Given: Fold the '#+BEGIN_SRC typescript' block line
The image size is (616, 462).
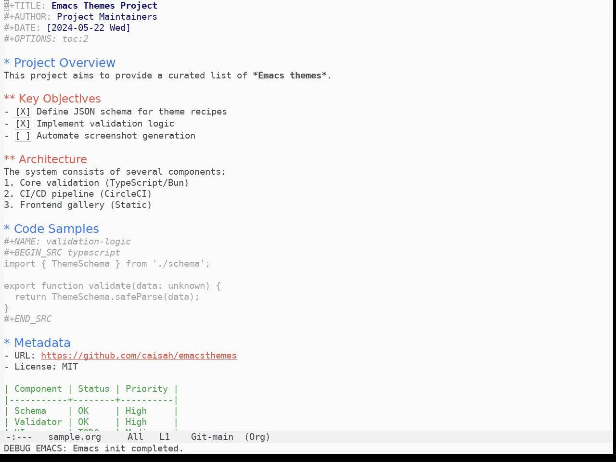Looking at the screenshot, I should (62, 253).
